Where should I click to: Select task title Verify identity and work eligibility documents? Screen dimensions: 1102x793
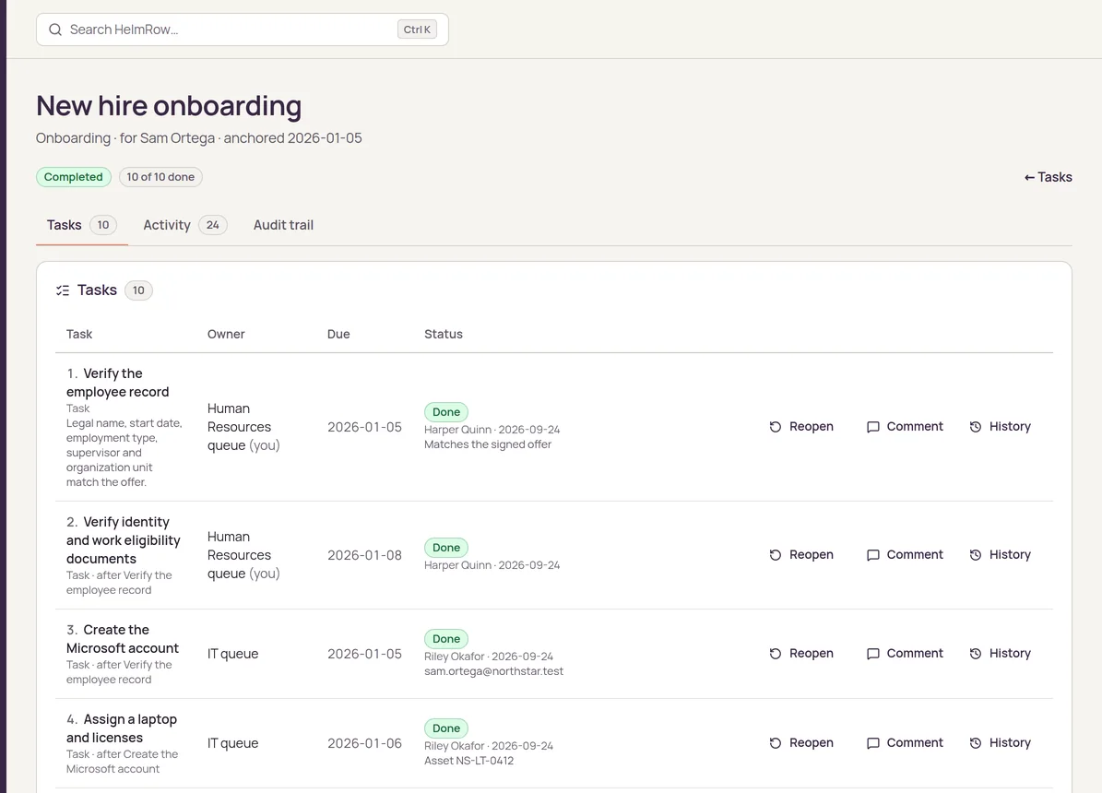(x=124, y=540)
